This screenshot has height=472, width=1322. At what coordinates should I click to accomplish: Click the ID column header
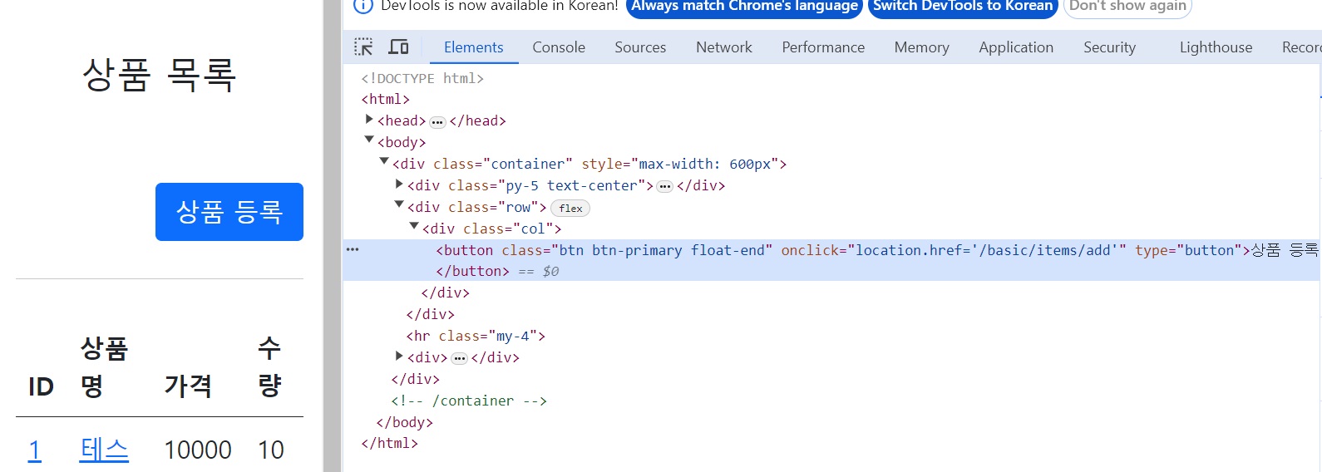pos(41,386)
